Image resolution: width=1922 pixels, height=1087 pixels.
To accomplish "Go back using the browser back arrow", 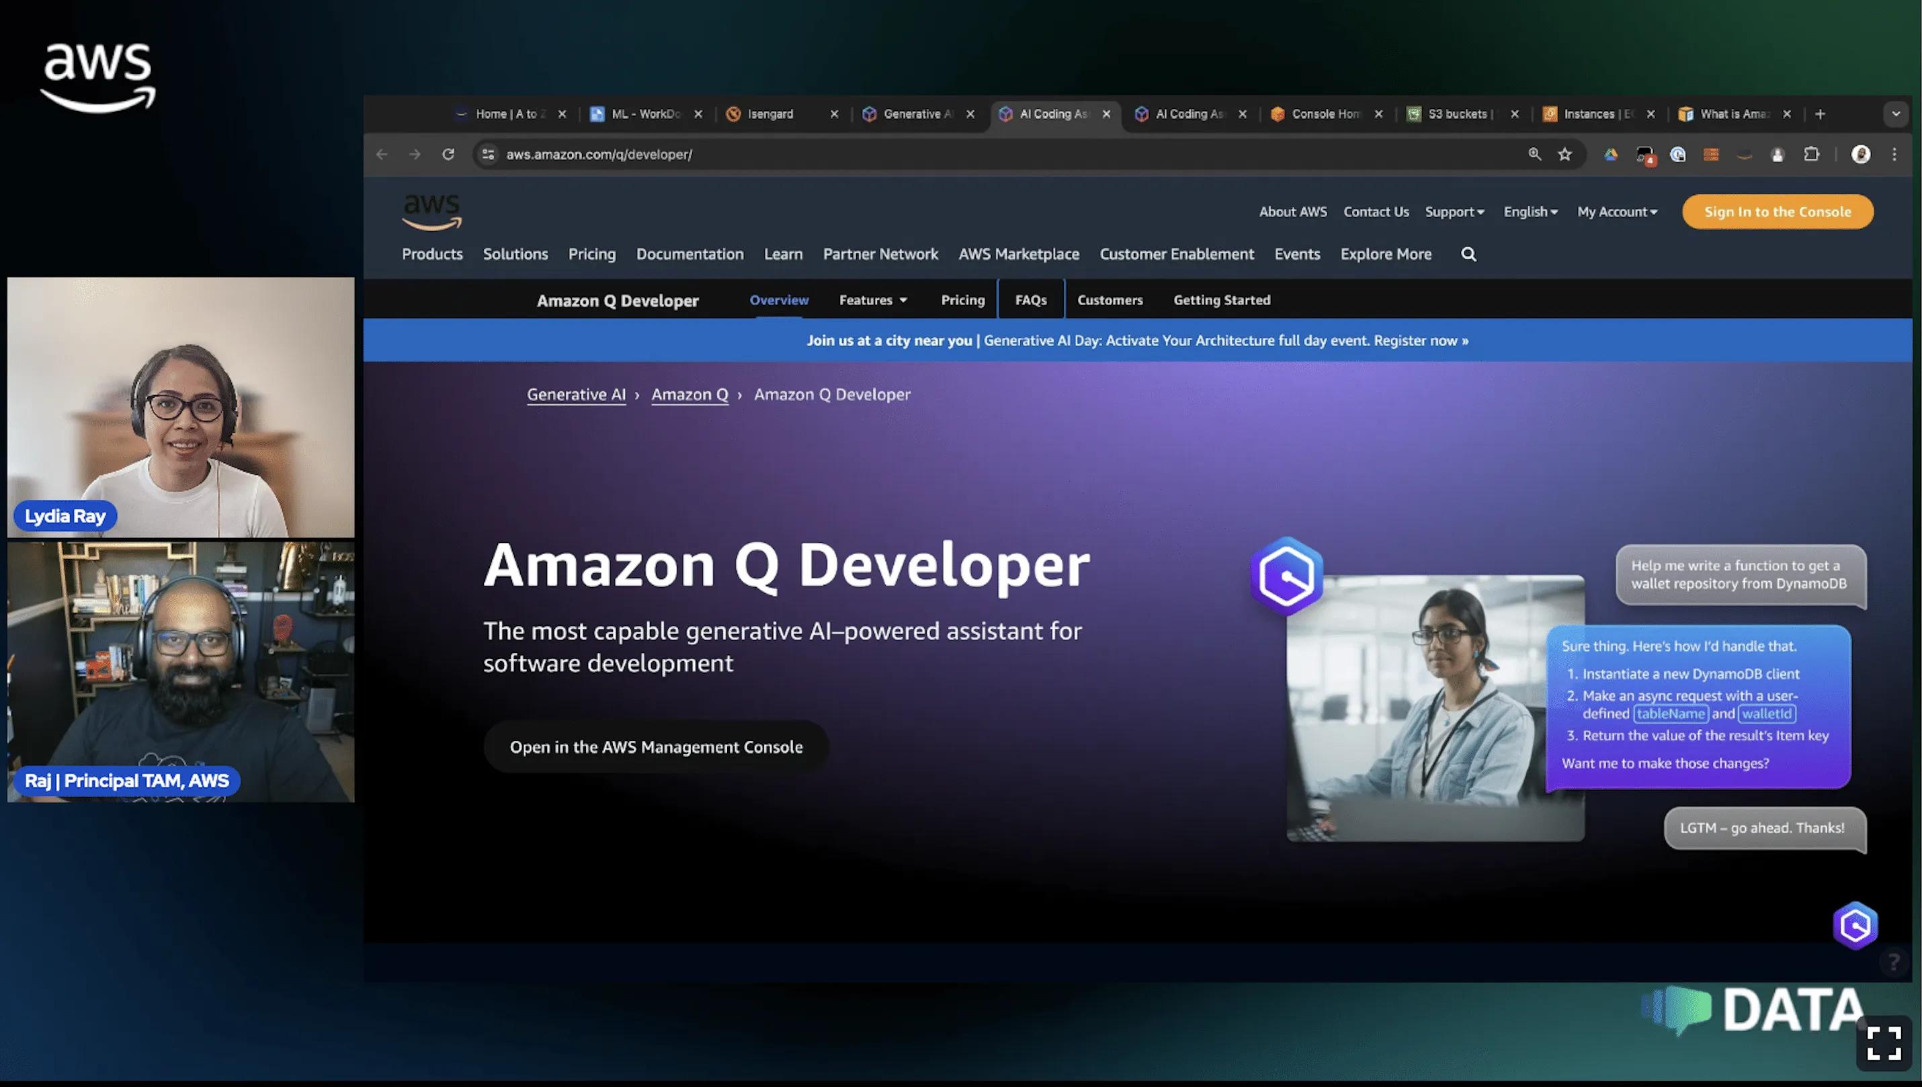I will tap(382, 155).
